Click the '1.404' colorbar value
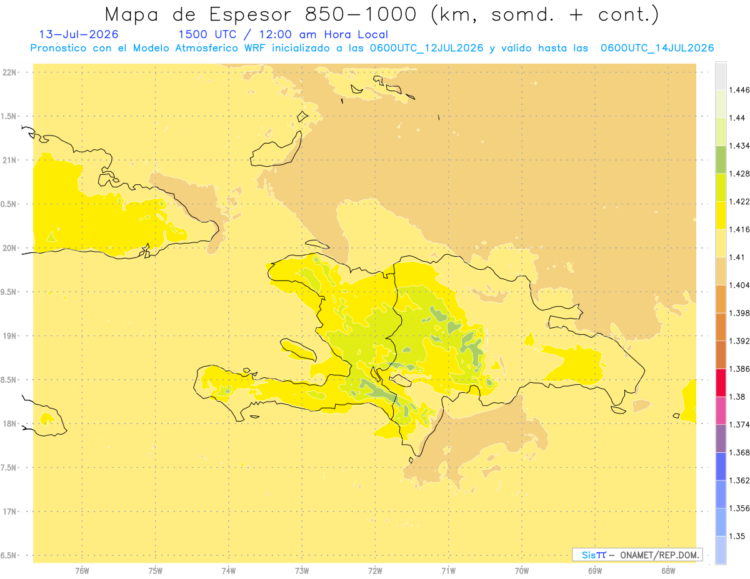The height and width of the screenshot is (579, 750). point(741,285)
